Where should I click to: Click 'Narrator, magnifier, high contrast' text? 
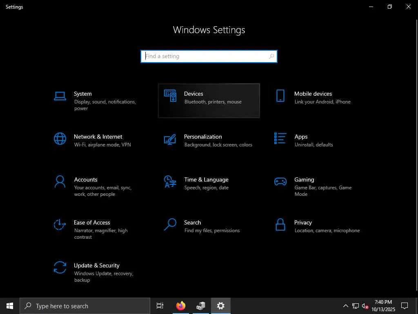point(101,233)
